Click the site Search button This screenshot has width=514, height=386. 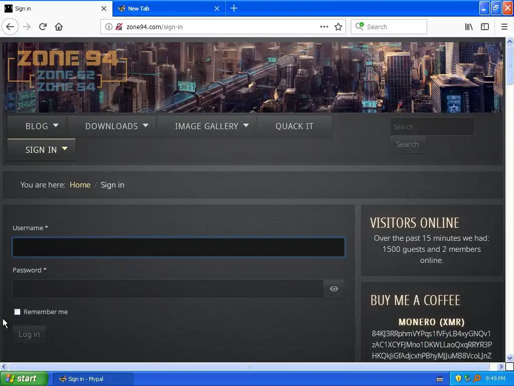click(408, 144)
